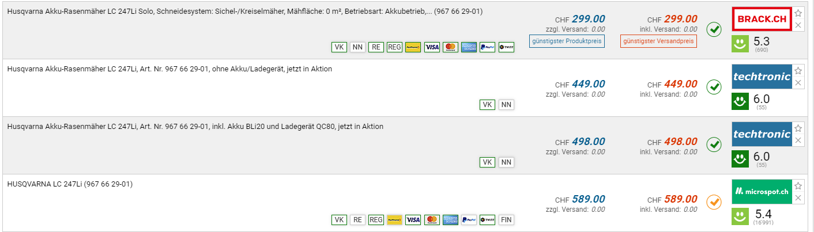Star the techtronic CHF 449.00 offer
814x232 pixels.
(798, 70)
